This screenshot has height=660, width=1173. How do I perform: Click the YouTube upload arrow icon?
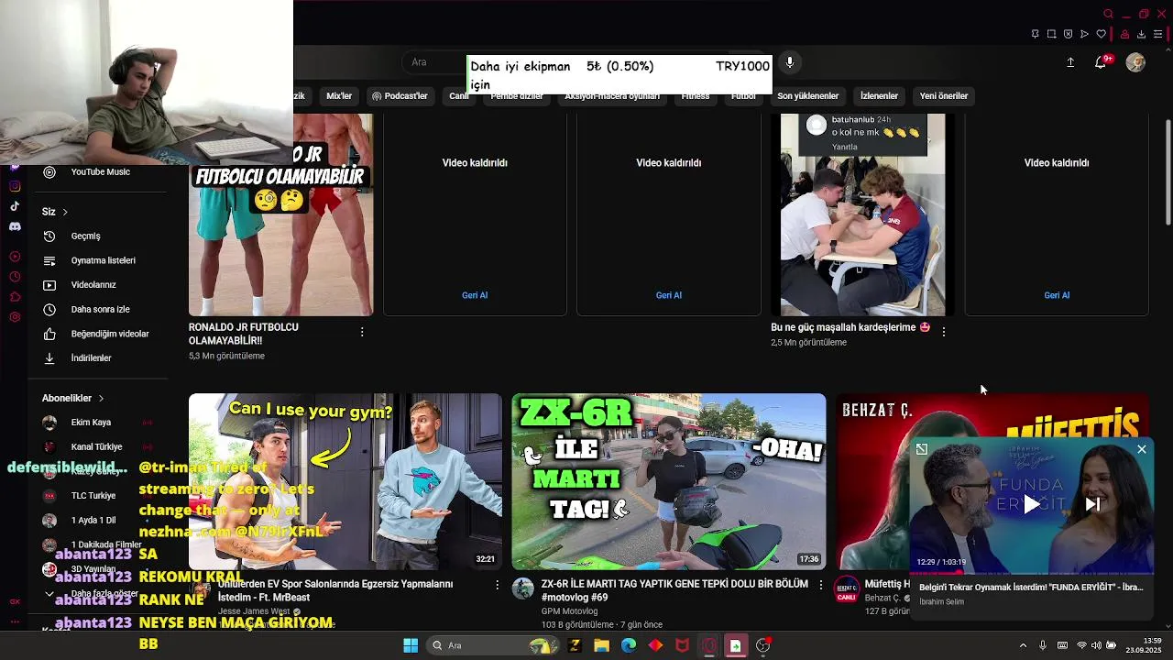point(1070,62)
